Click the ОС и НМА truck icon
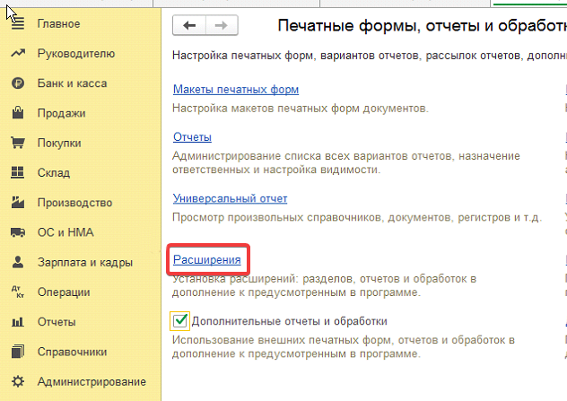The height and width of the screenshot is (401, 567). 18,232
